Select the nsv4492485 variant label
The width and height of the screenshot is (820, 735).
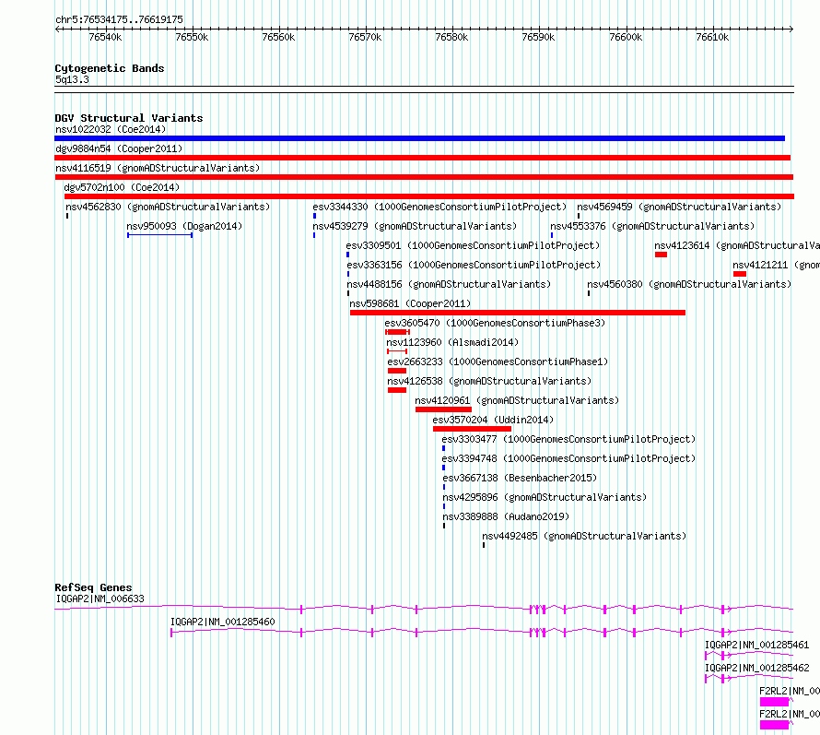pos(584,536)
